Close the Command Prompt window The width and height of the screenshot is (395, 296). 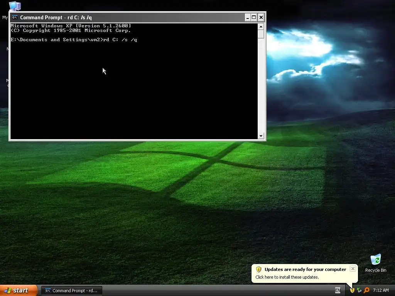pyautogui.click(x=261, y=17)
